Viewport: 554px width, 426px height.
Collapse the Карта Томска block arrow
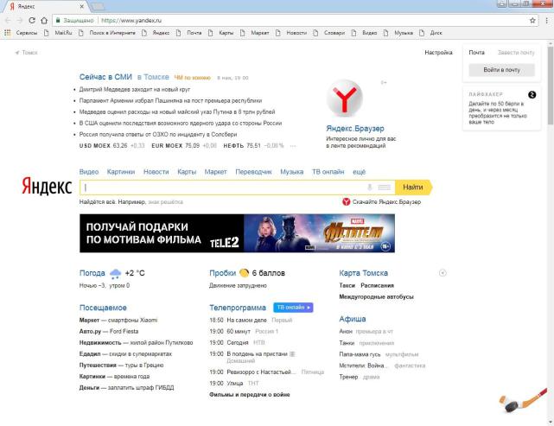click(x=443, y=273)
